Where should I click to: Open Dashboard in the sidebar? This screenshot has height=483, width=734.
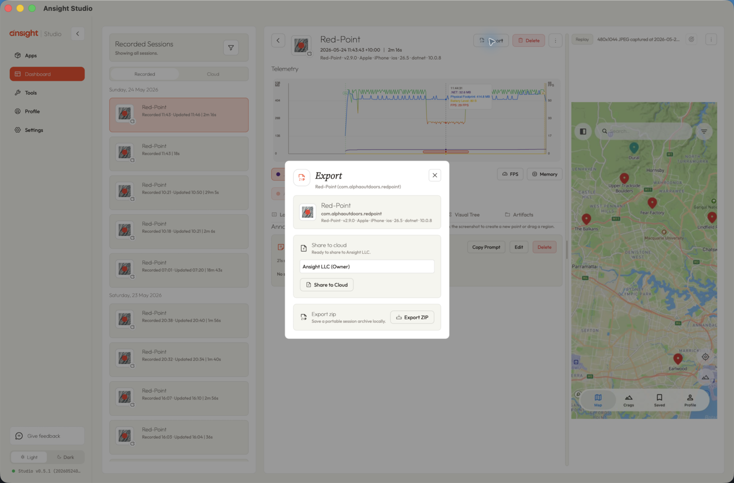(47, 74)
